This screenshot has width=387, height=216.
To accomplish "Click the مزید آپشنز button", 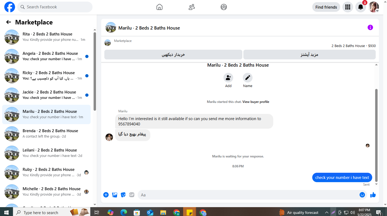I will coord(310,55).
